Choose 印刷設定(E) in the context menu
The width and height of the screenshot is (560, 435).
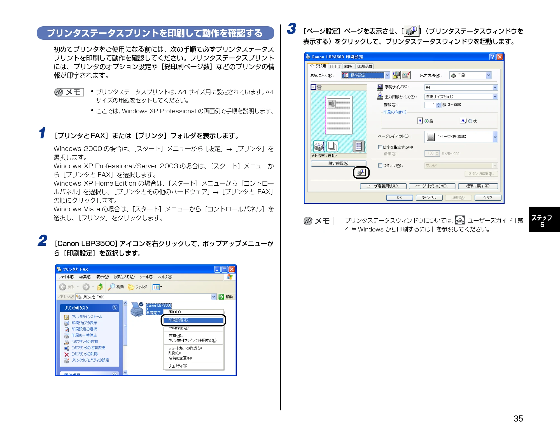click(193, 320)
